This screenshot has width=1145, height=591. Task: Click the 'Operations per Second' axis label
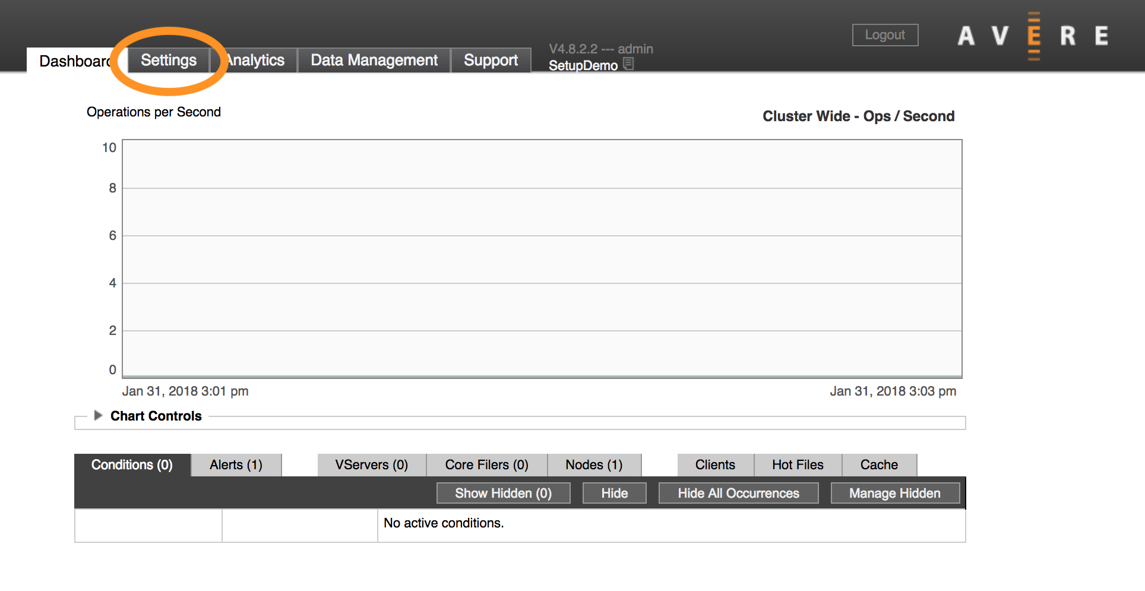click(x=154, y=112)
